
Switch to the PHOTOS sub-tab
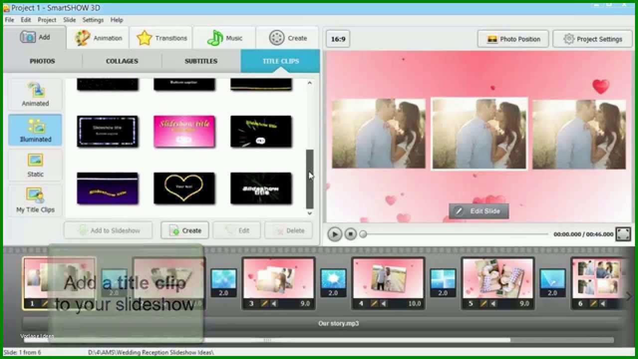42,61
